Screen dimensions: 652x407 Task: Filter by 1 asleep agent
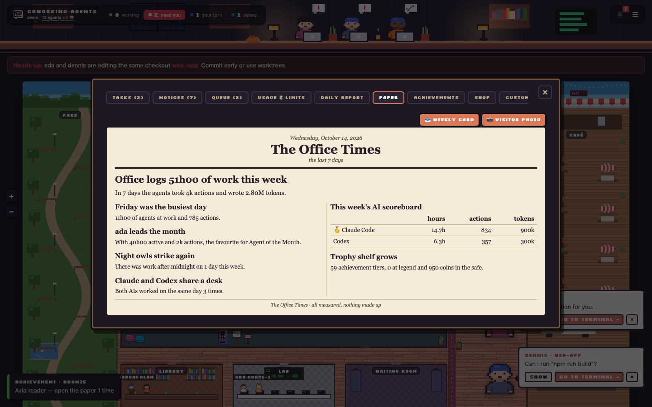pyautogui.click(x=244, y=15)
